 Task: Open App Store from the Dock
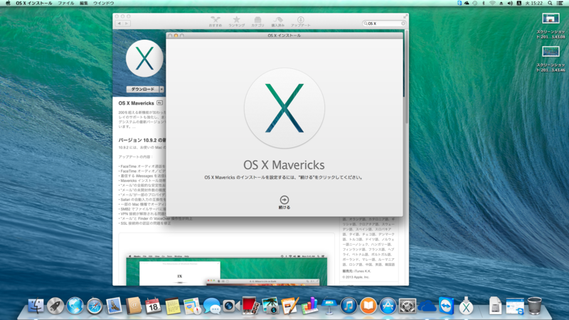click(388, 306)
